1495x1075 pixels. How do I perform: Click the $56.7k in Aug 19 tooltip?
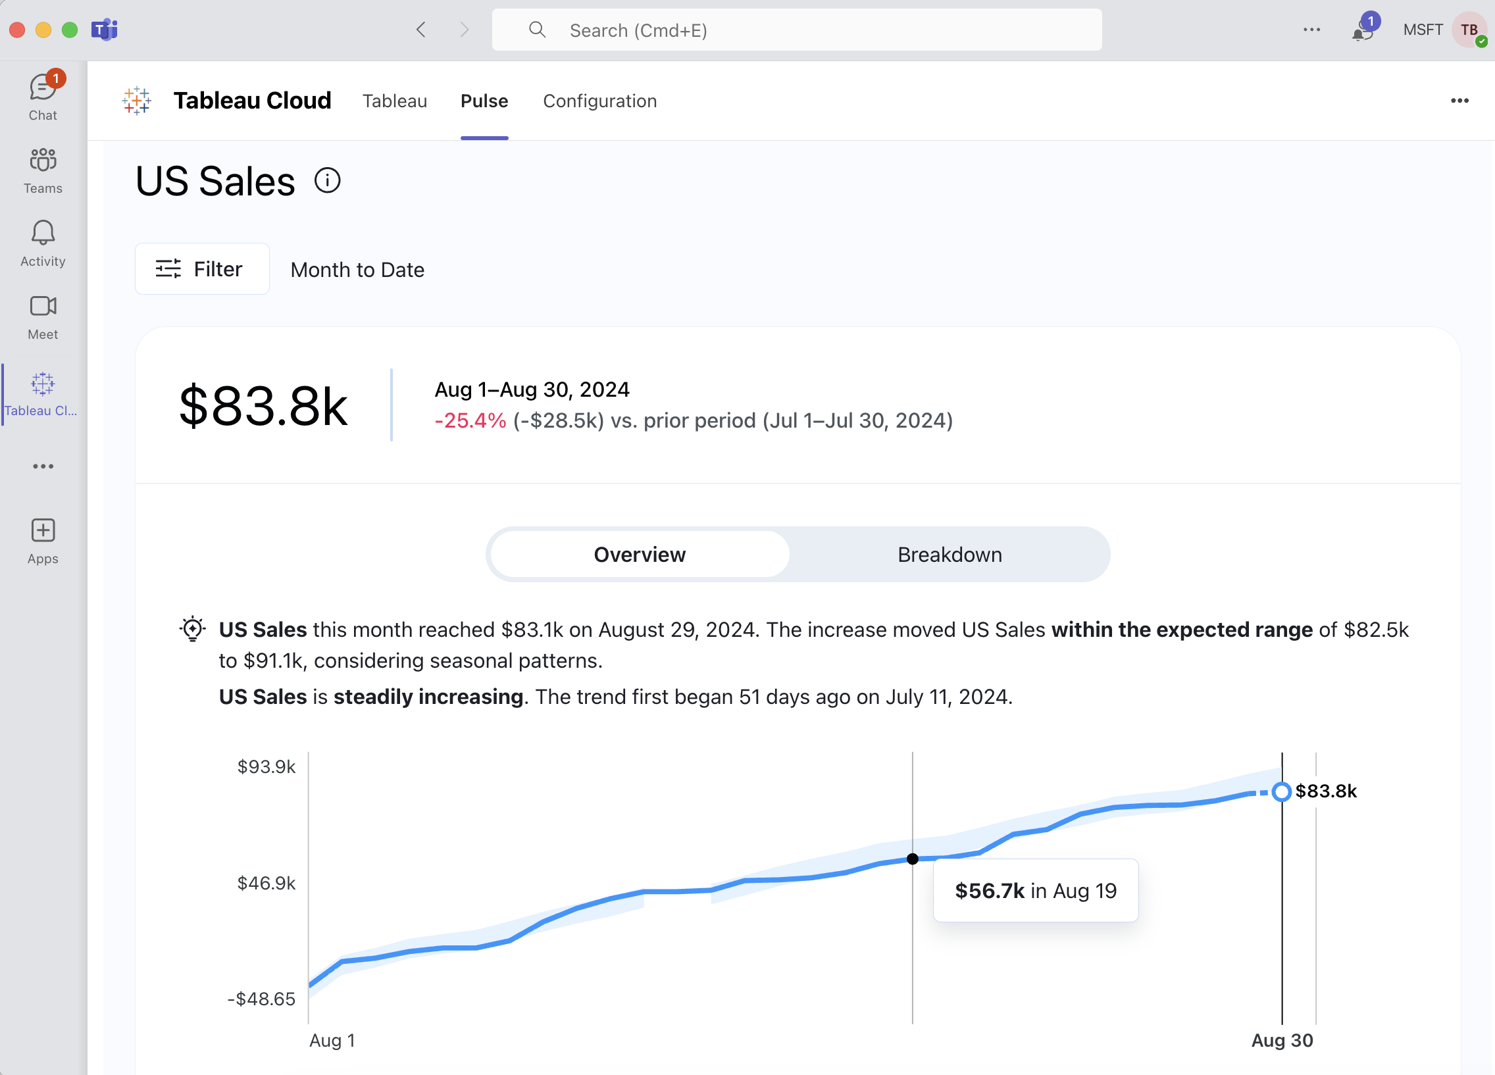1036,890
